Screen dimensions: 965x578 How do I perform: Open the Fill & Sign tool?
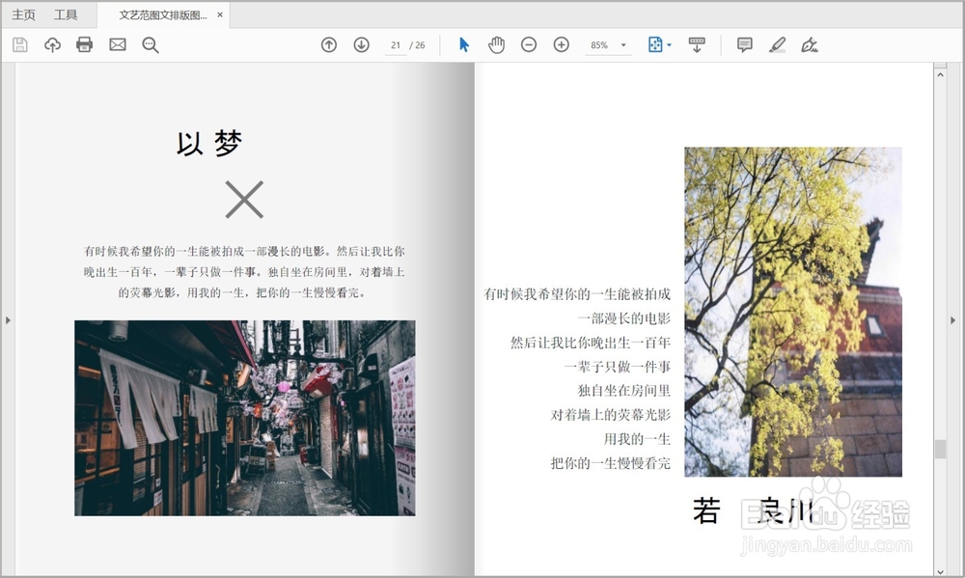[810, 44]
